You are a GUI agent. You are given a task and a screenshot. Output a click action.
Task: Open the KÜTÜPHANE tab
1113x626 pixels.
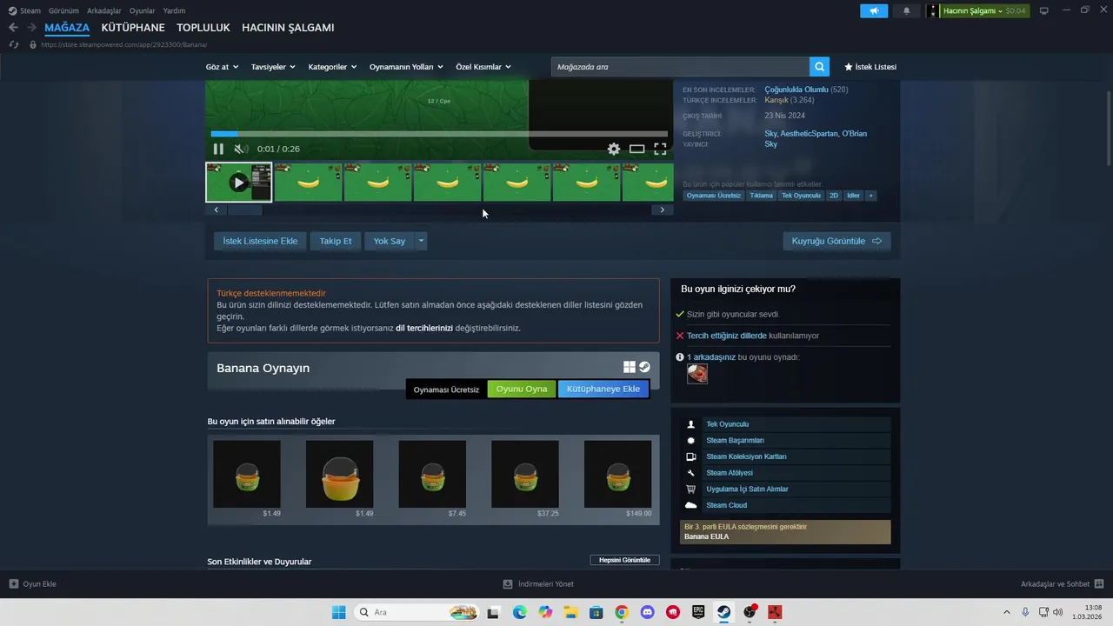pyautogui.click(x=133, y=28)
